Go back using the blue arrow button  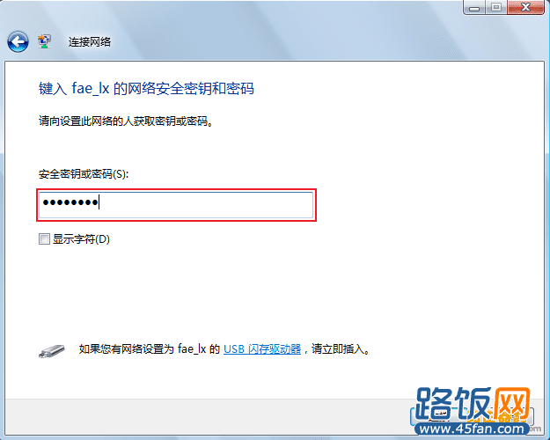click(18, 42)
